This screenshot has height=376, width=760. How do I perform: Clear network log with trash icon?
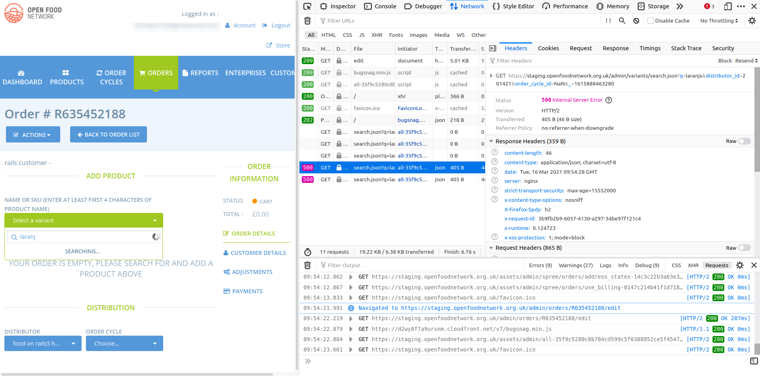click(x=307, y=21)
